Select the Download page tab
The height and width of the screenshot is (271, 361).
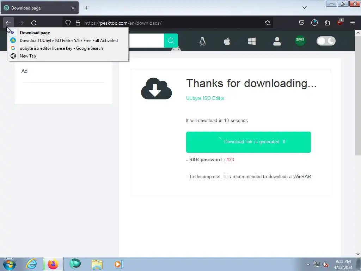click(x=39, y=8)
